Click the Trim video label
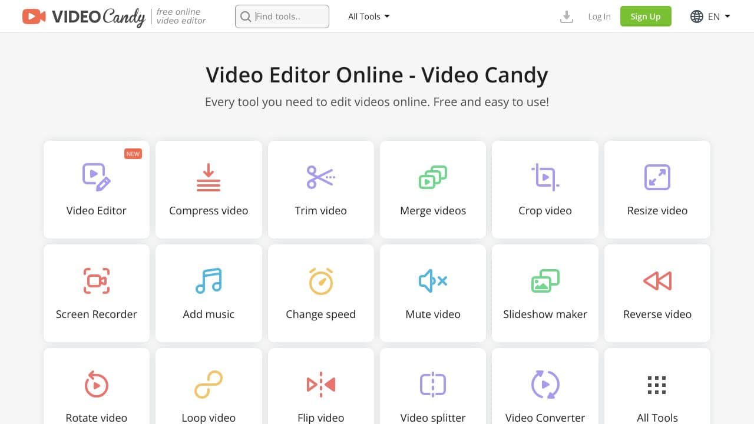 click(x=321, y=210)
